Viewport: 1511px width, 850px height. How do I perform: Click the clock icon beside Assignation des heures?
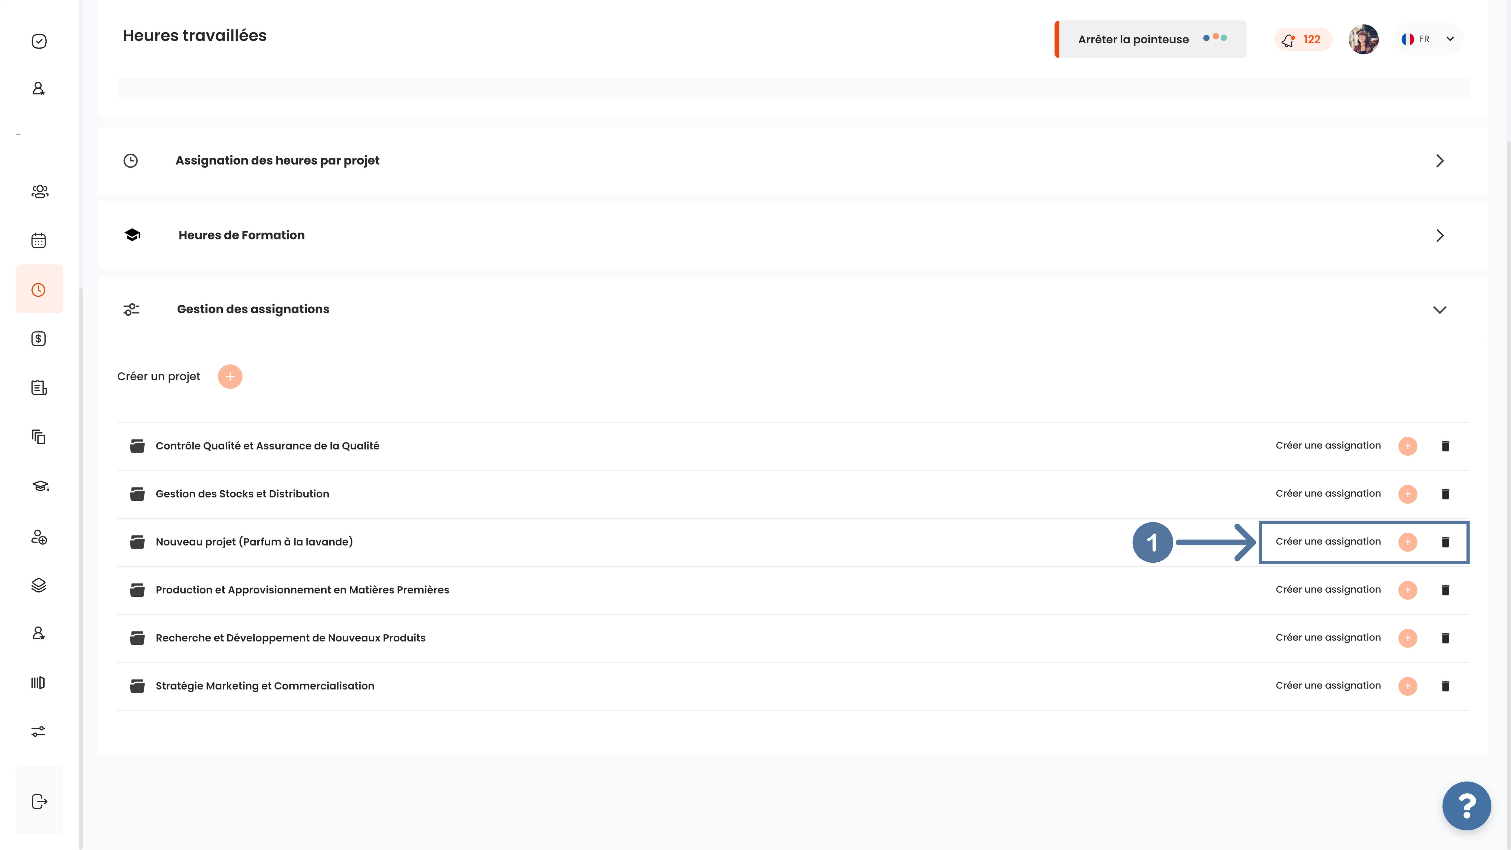pos(131,161)
